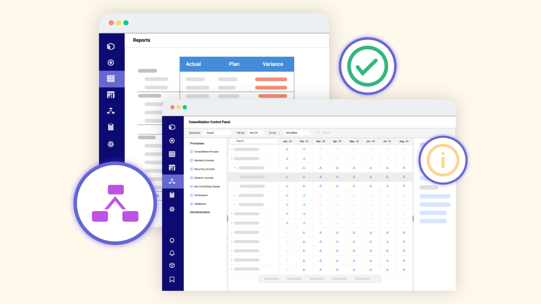541x304 pixels.
Task: Select Non Controlling Interest process
Action: point(205,187)
